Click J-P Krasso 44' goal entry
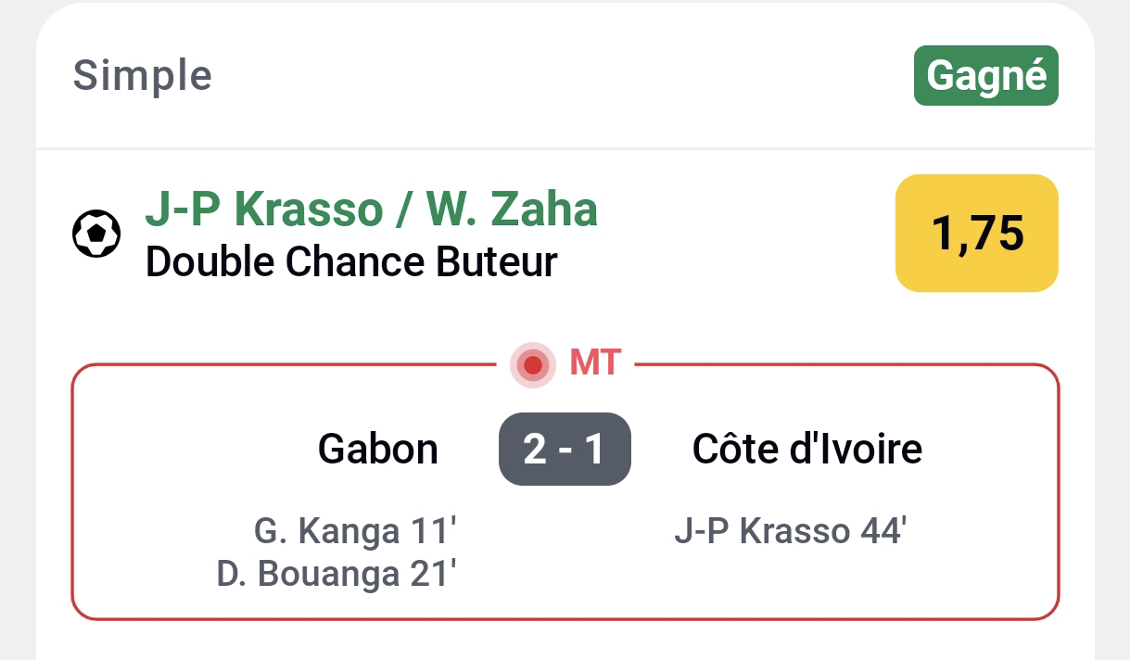 pos(791,529)
